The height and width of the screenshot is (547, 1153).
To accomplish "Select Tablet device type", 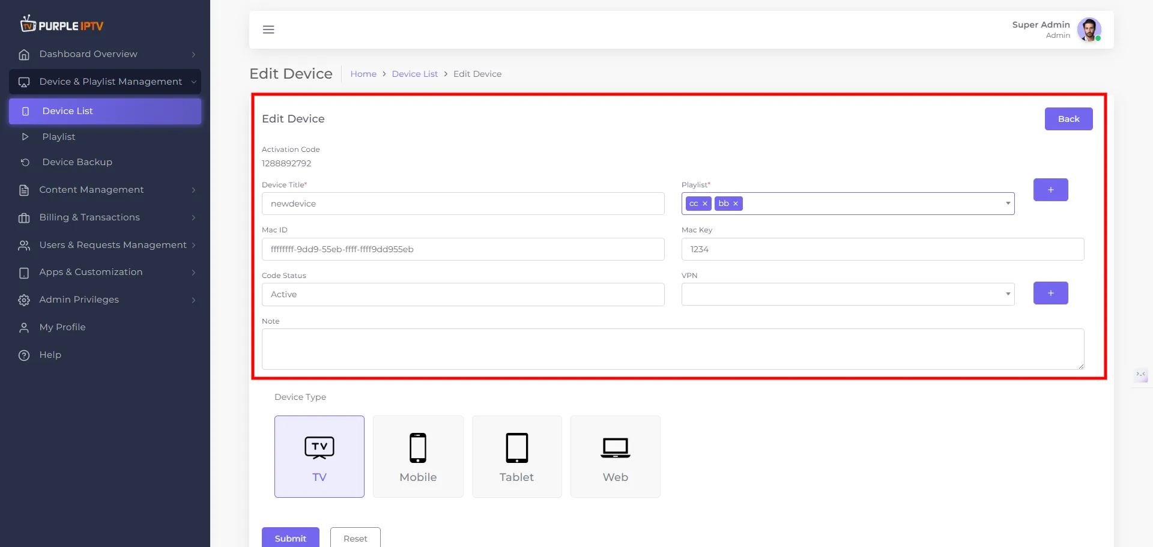I will click(517, 456).
